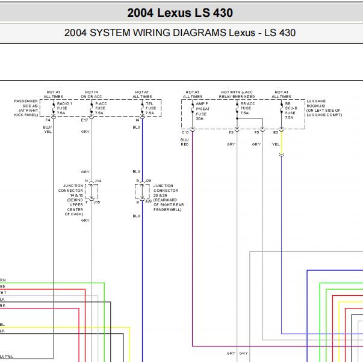Select the E17 connector pin label
Image resolution: width=363 pixels, height=362 pixels.
(84, 120)
